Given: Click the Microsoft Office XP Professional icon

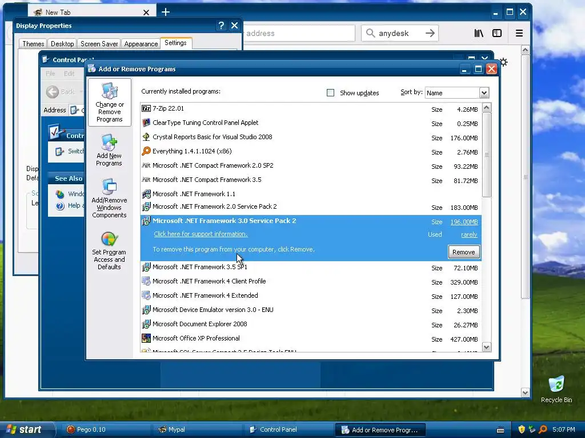Looking at the screenshot, I should point(146,338).
